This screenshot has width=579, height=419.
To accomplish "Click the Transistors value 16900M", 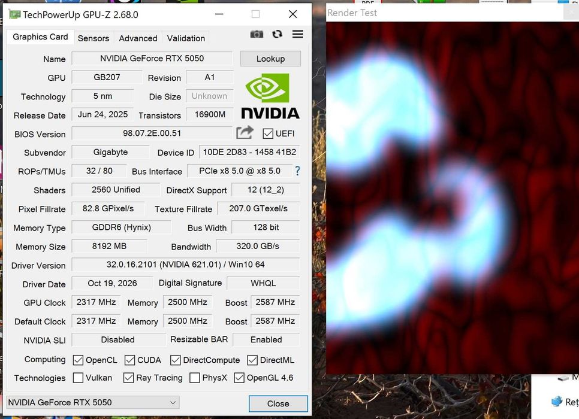I will tap(210, 114).
